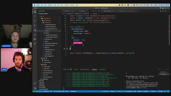This screenshot has height=96, width=171.
Task: Open the GitHub view in activity bar
Action: [35, 39]
